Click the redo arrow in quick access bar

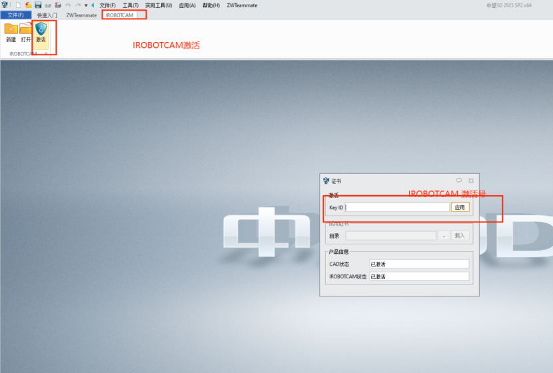(x=77, y=5)
